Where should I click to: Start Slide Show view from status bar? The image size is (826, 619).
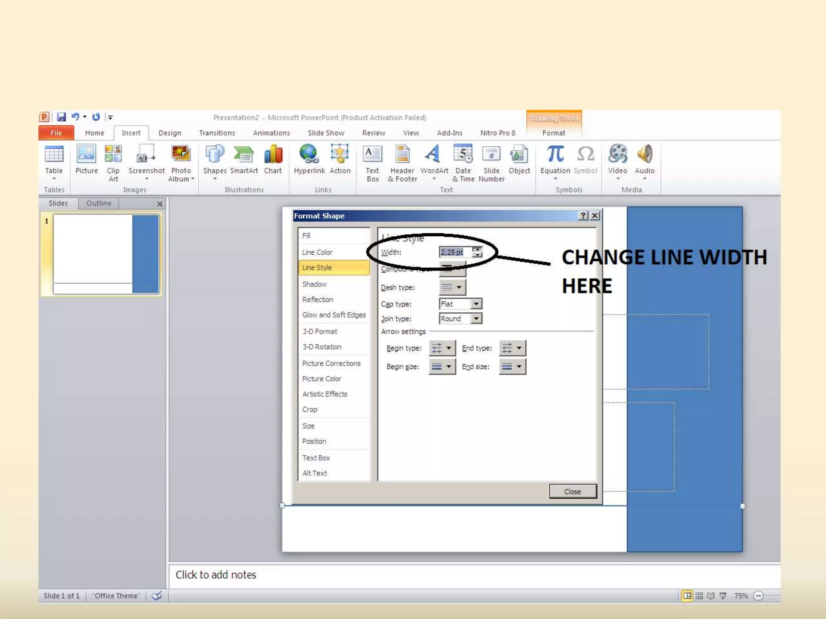click(x=723, y=596)
